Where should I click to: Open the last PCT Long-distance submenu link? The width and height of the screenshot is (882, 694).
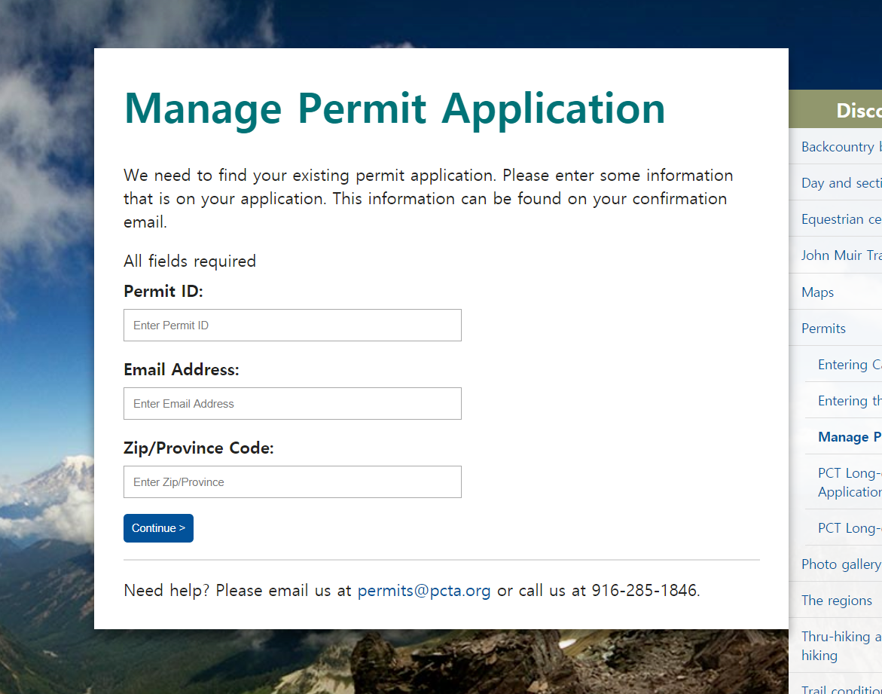tap(850, 528)
